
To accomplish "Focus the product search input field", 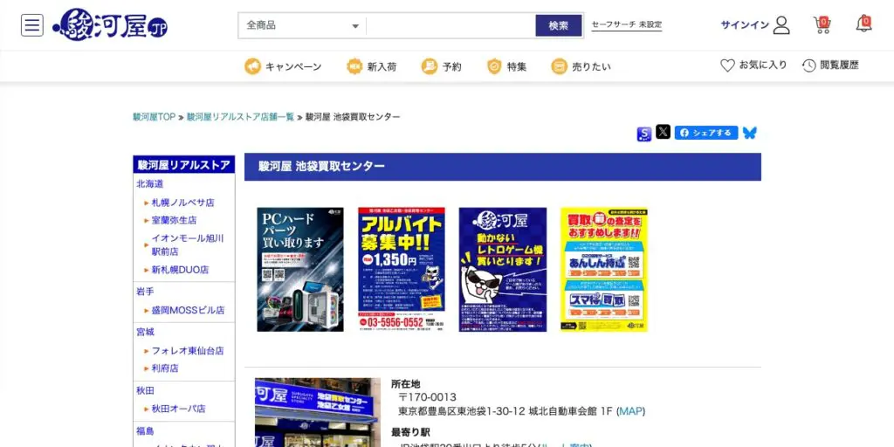I will coord(450,25).
